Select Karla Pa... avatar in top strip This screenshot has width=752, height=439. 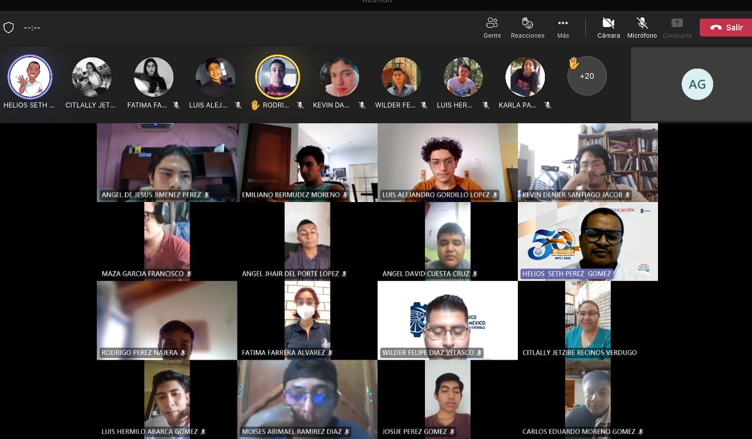tap(525, 77)
